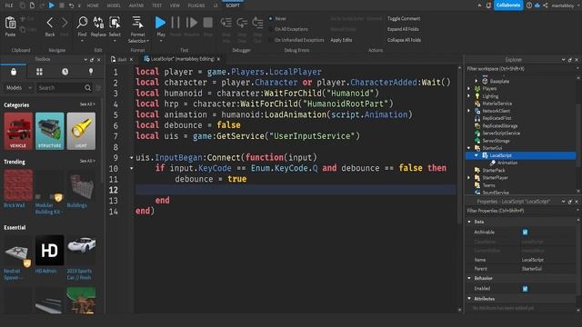The image size is (582, 327).
Task: Open the Models category dropdown in Toolbox
Action: [x=18, y=88]
